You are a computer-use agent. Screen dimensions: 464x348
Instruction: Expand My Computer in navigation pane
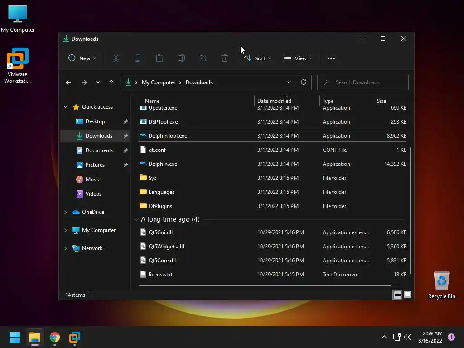[x=66, y=230]
